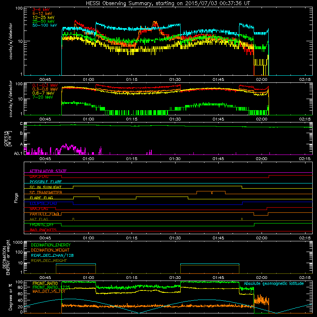317x317 pixels.
Task: Click the BAD_PACKETS flag label
Action: [43, 230]
